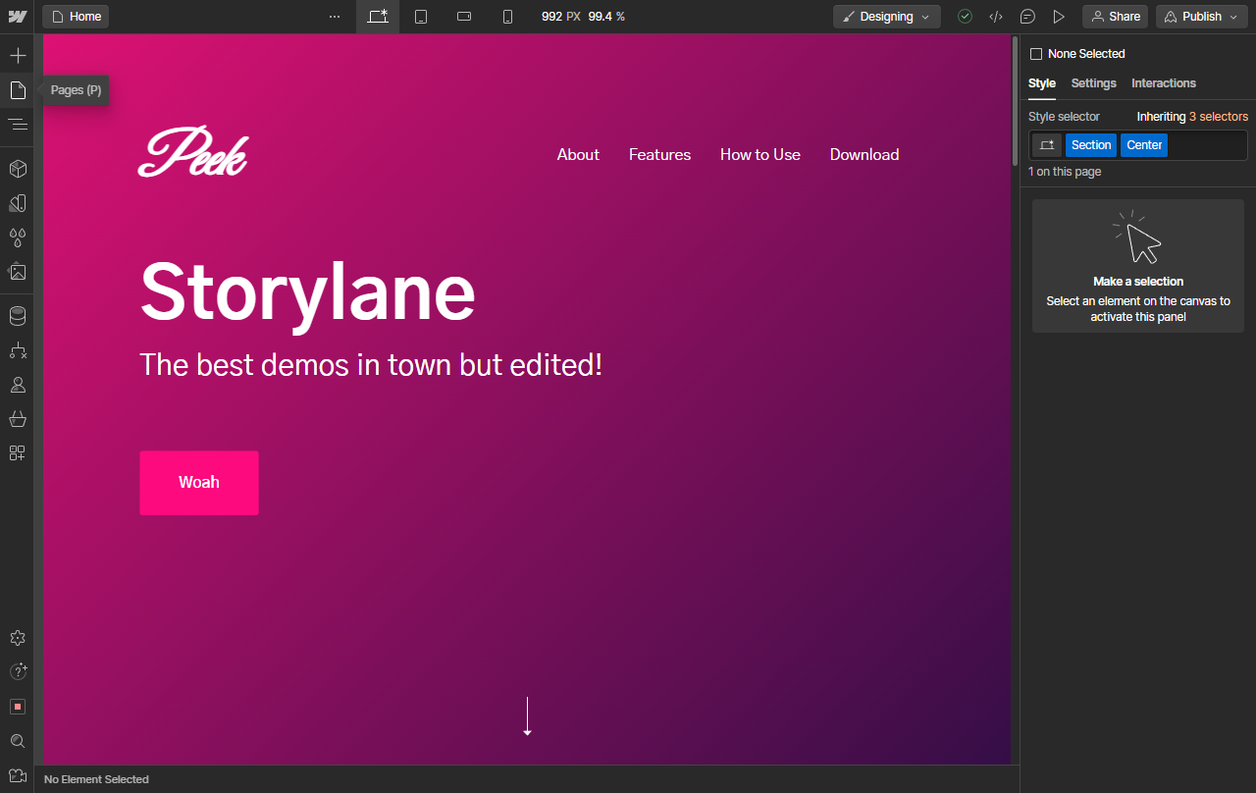Switch to the Settings tab
The width and height of the screenshot is (1256, 793).
coord(1094,83)
